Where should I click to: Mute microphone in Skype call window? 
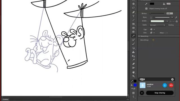pos(165,85)
